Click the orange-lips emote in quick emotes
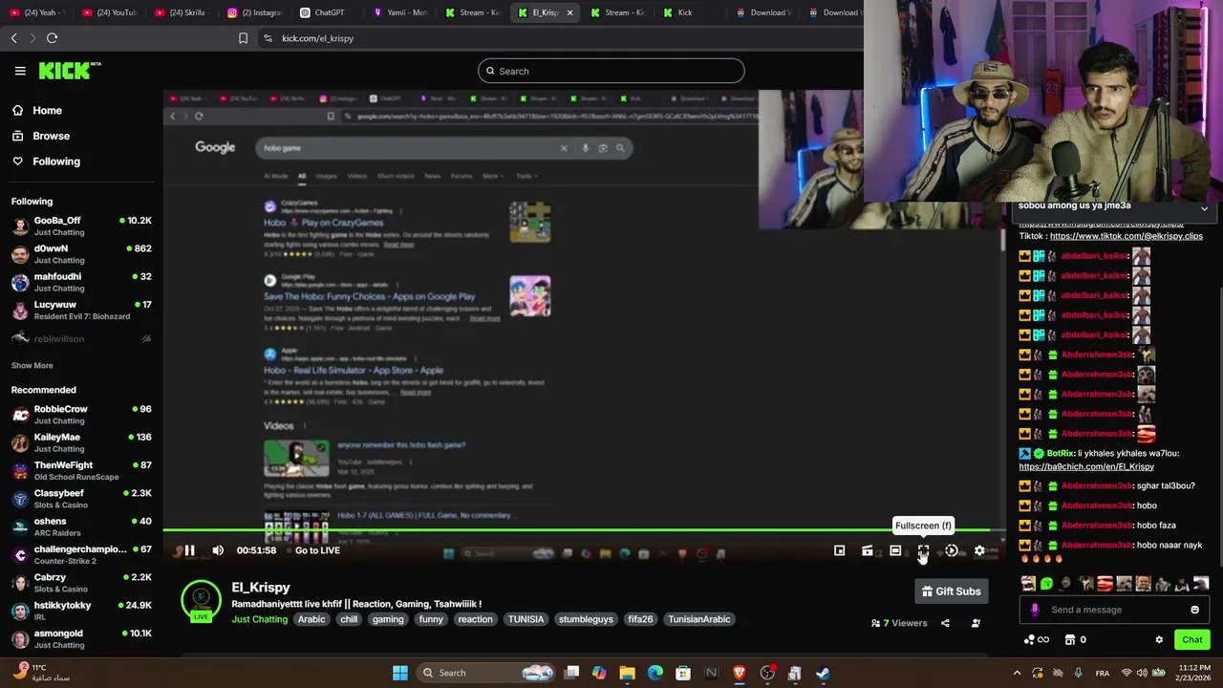This screenshot has height=688, width=1223. [1105, 584]
